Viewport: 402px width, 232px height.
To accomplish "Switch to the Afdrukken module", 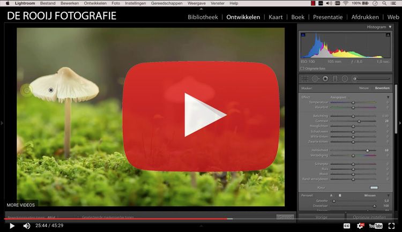I will coord(365,17).
